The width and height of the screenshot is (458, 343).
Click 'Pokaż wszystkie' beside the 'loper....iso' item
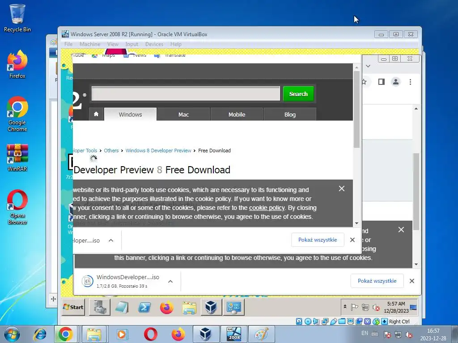pyautogui.click(x=318, y=240)
